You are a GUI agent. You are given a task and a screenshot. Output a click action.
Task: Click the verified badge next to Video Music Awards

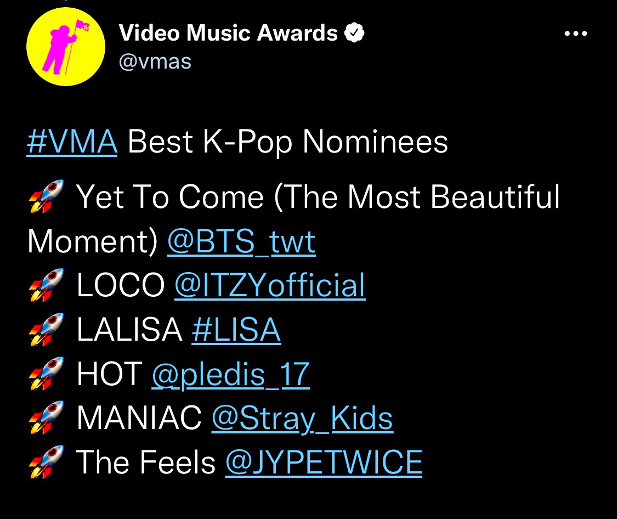point(354,33)
